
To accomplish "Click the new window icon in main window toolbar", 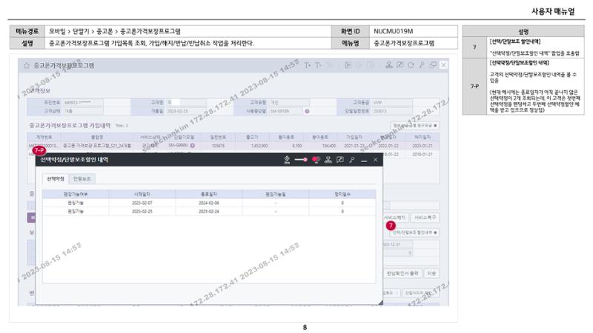I will tap(433, 65).
